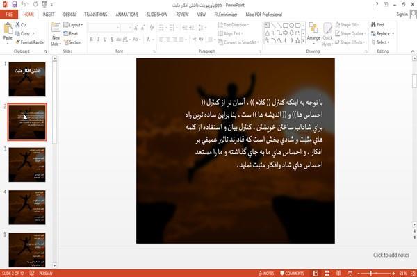This screenshot has width=417, height=277.
Task: Select slide 1 thumbnail
Action: (27, 79)
